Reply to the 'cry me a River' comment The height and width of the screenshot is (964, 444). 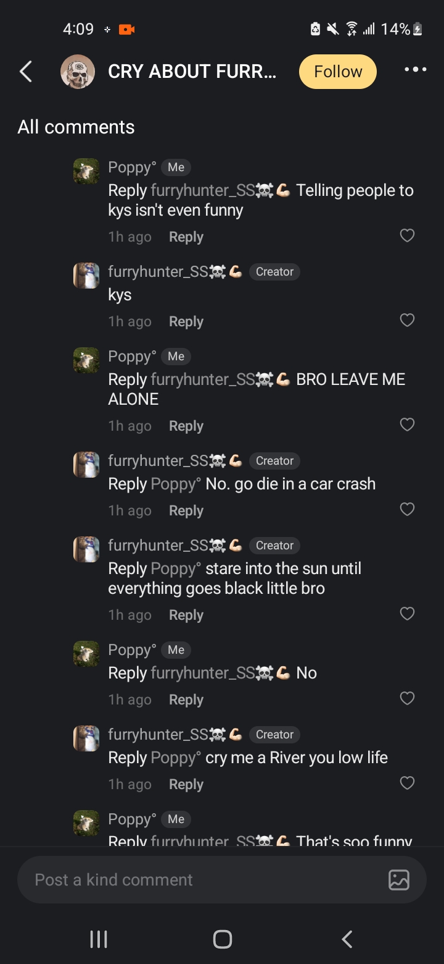[x=186, y=785]
